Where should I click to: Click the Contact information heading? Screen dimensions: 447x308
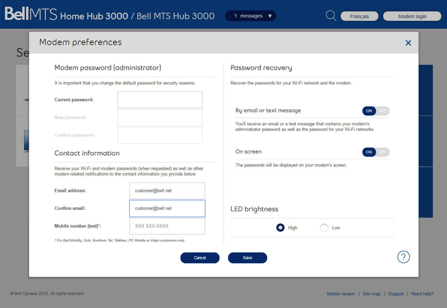87,153
